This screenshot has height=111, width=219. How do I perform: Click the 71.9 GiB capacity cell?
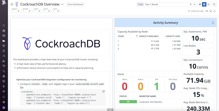[155, 41]
